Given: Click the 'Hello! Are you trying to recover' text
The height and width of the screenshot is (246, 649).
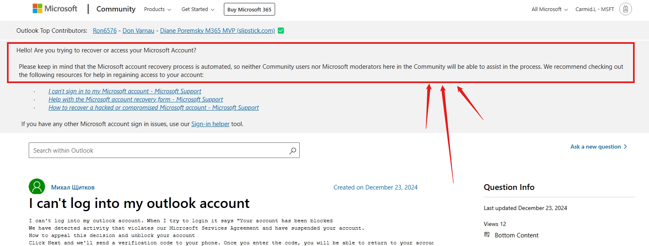Looking at the screenshot, I should (106, 50).
